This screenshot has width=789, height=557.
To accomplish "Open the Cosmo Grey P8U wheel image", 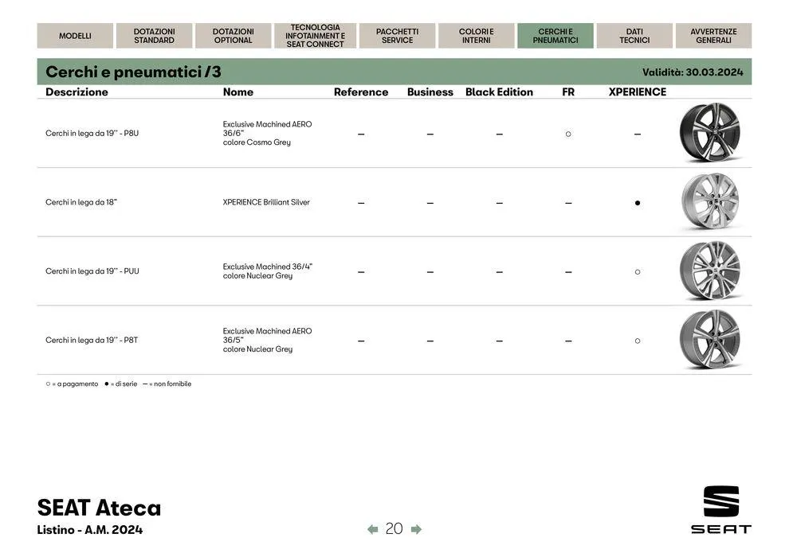I will tap(710, 132).
